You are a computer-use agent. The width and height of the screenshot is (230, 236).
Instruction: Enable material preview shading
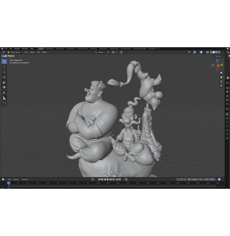(x=216, y=52)
